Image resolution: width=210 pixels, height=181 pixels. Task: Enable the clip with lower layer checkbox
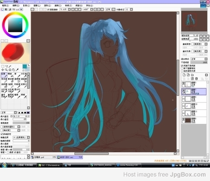(182, 68)
